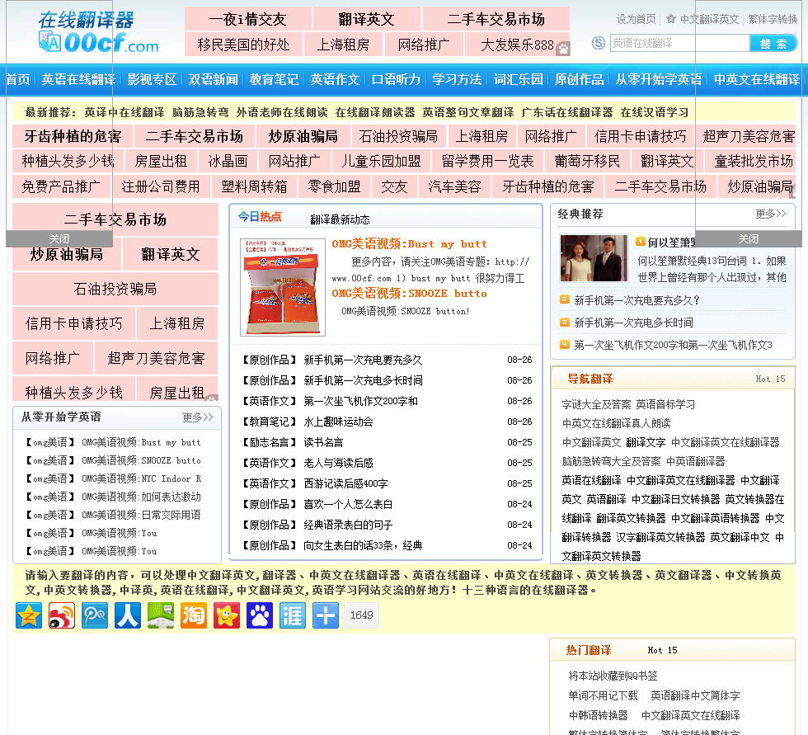Open 口语听力 nav menu item

(x=397, y=79)
